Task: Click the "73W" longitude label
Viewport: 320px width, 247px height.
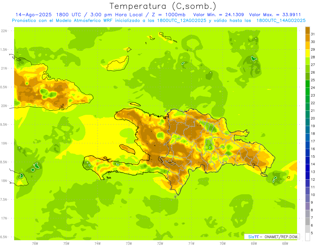Action: (129, 244)
